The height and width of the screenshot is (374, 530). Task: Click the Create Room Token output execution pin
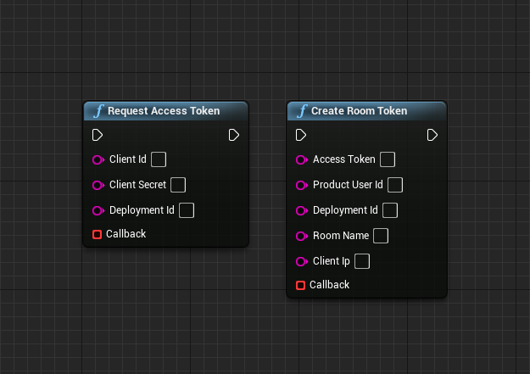point(432,135)
